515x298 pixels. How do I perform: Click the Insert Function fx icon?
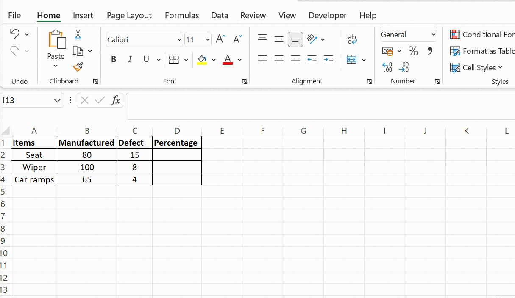click(x=115, y=100)
